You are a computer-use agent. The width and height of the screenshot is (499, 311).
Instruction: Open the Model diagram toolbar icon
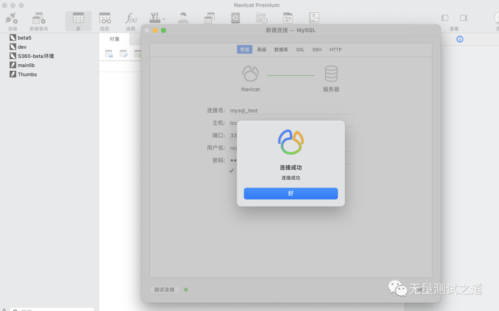click(288, 18)
